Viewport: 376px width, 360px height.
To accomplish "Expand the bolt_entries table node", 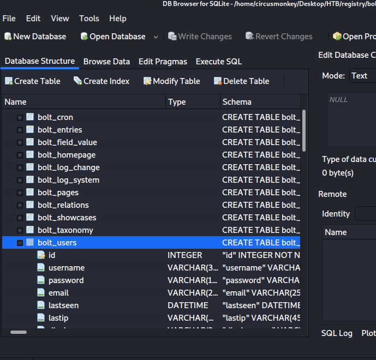I will (20, 130).
